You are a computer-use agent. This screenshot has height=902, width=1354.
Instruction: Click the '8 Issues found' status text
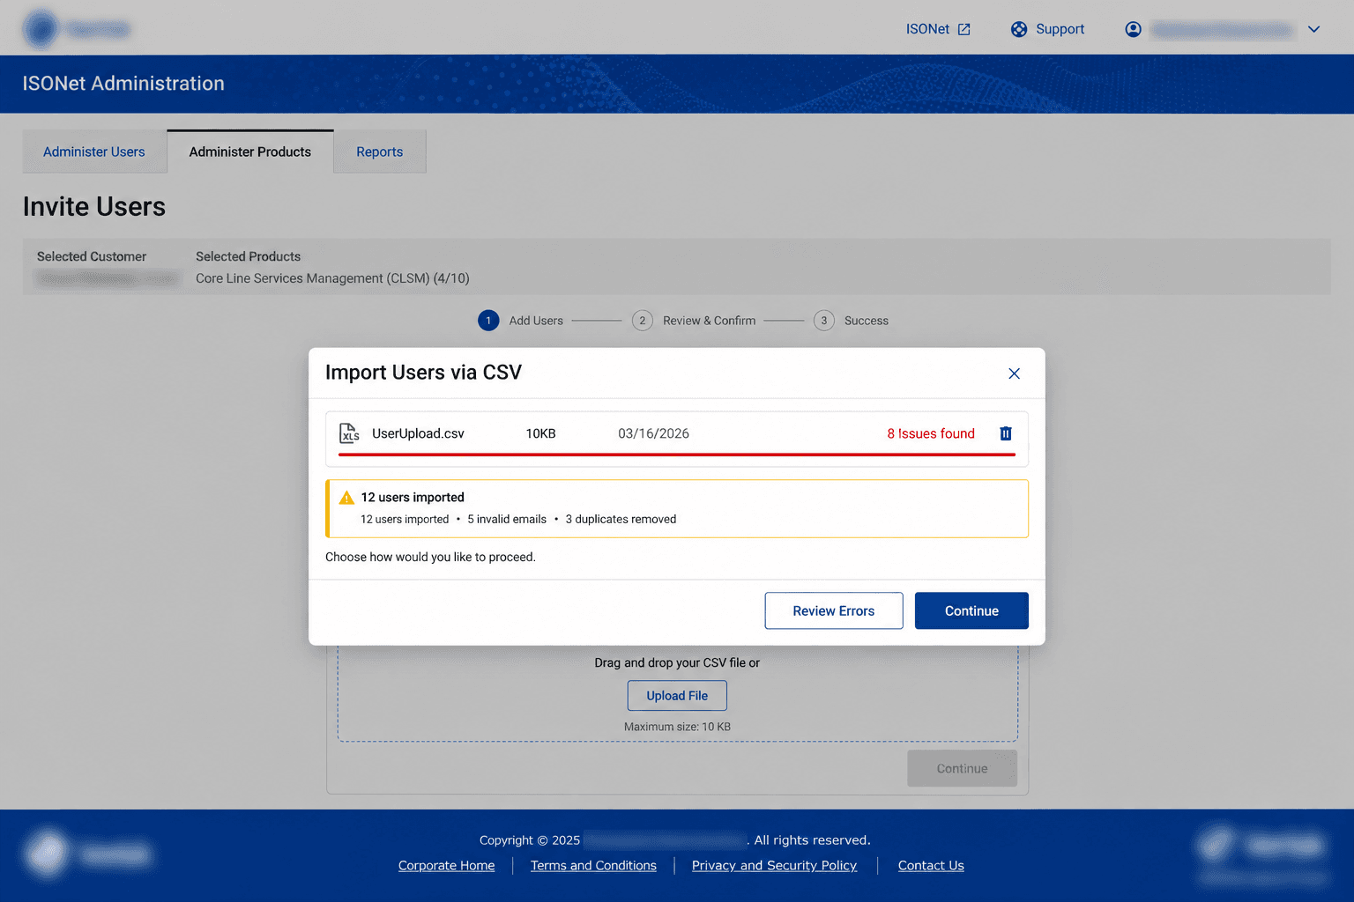(x=931, y=433)
